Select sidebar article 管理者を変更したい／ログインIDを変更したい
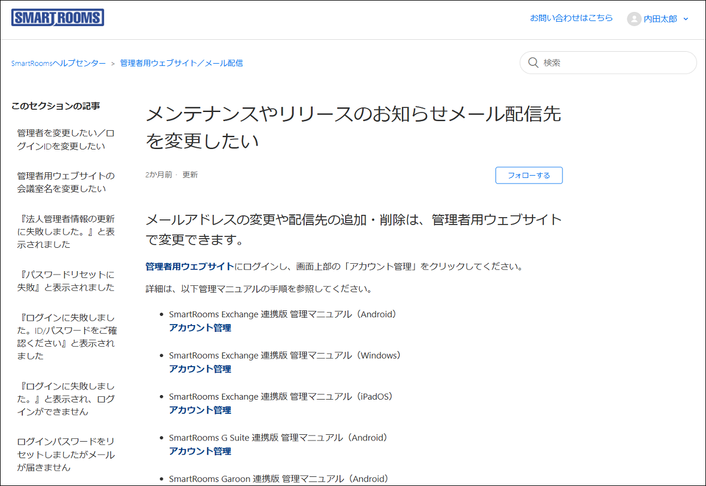The image size is (706, 486). (65, 139)
